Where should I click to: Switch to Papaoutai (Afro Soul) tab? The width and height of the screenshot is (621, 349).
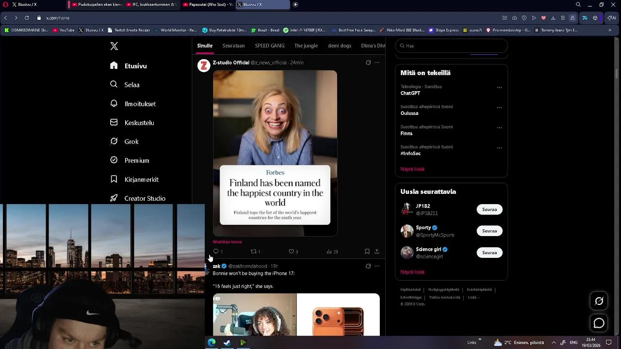coord(207,4)
